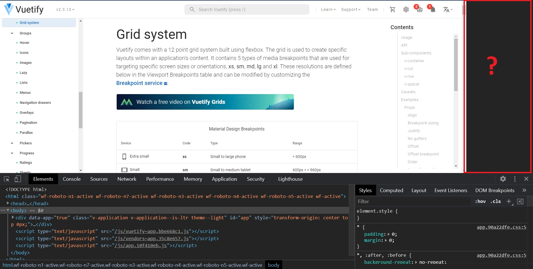Open app.90a22dfe.css:5 source link for * rule
The height and width of the screenshot is (269, 533).
point(501,227)
